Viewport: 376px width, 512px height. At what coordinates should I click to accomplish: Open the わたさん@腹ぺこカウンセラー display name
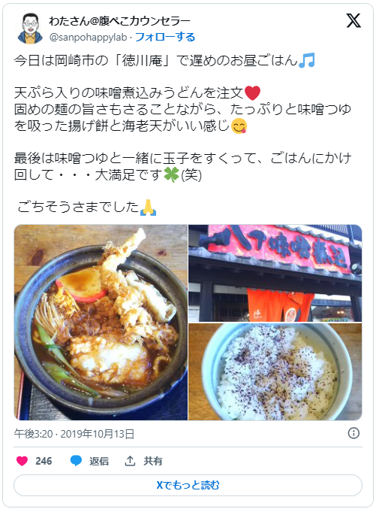119,21
